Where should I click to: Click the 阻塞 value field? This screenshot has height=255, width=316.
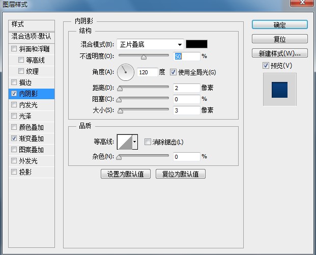click(x=187, y=99)
